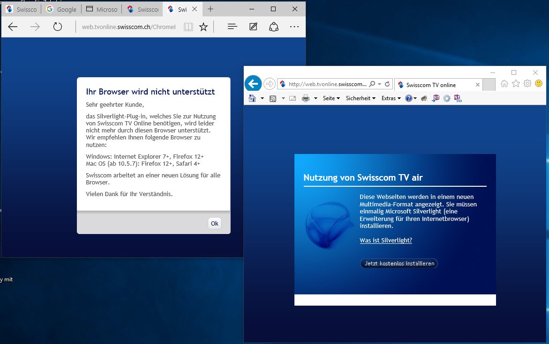Add page to favorites with Edge star
Viewport: 549px width, 344px height.
(203, 27)
